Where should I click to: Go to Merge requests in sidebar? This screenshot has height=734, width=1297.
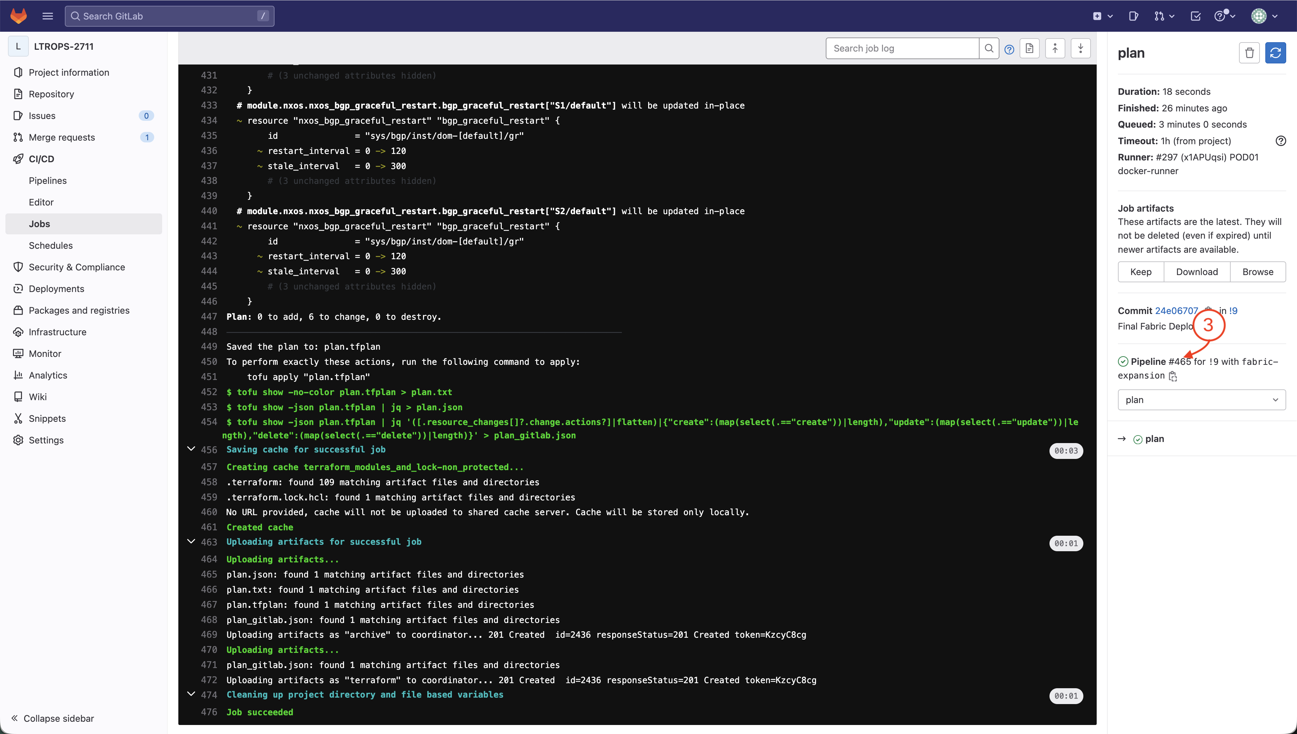tap(62, 137)
